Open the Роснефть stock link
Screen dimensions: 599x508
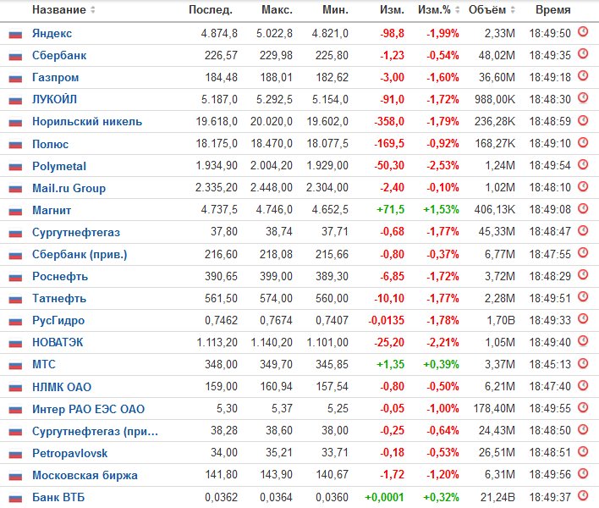60,276
